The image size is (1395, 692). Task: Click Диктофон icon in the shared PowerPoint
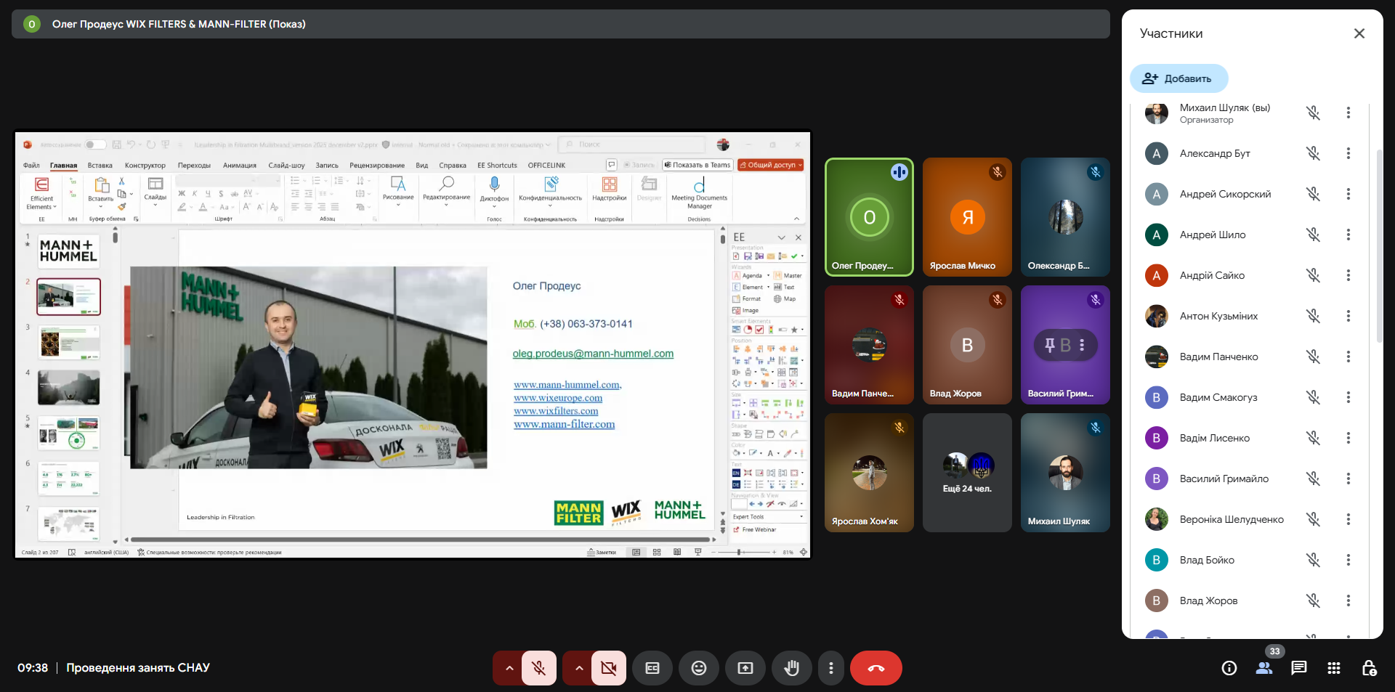(x=494, y=184)
